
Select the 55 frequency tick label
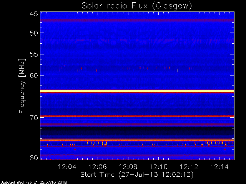tap(34, 54)
